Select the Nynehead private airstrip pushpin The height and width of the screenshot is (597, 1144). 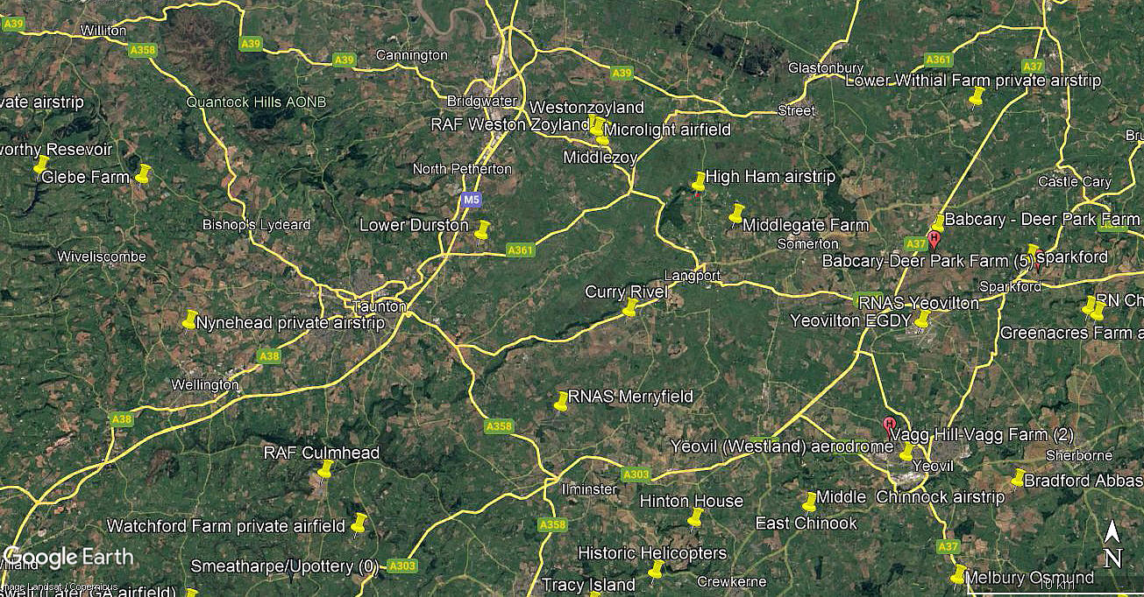[x=189, y=319]
